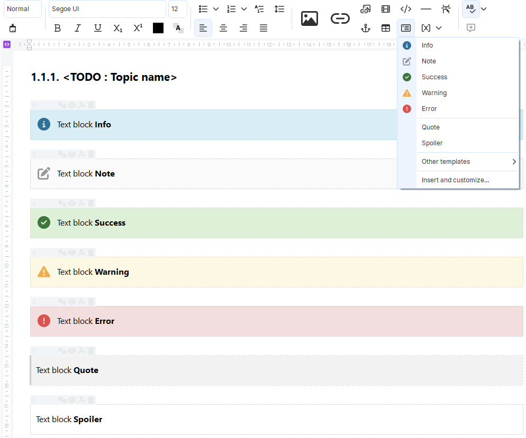The width and height of the screenshot is (526, 438).
Task: Open numbered list style dropdown arrow
Action: [244, 9]
